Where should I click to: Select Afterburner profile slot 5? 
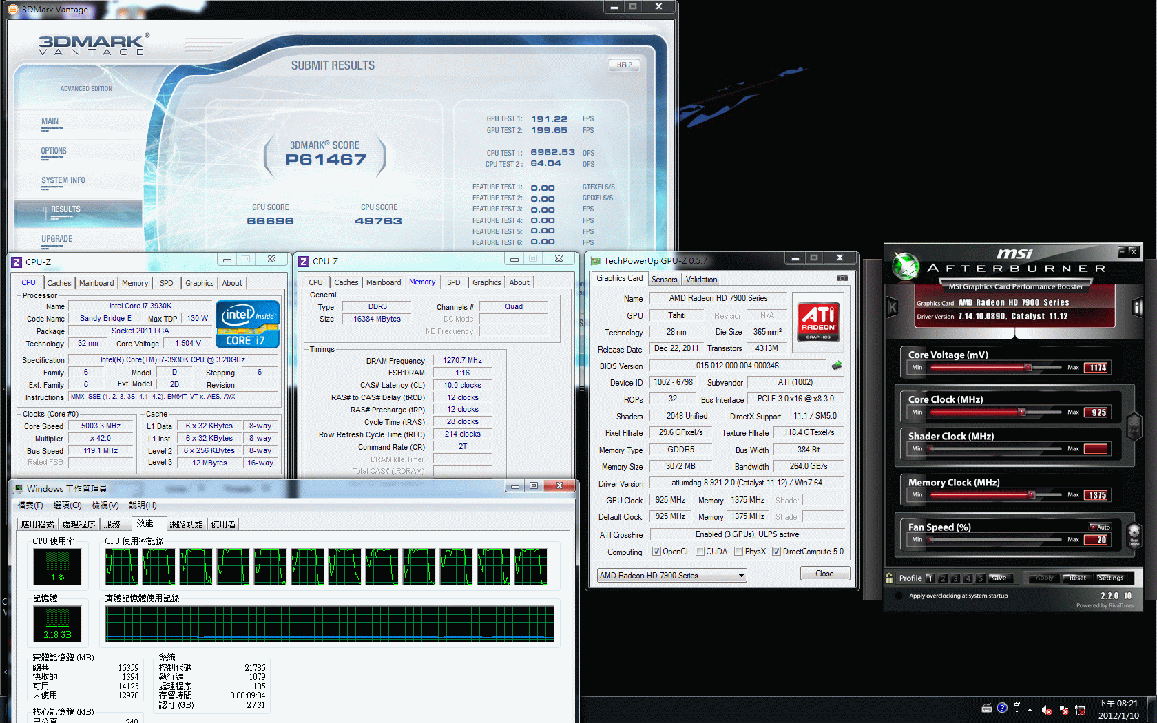click(980, 578)
